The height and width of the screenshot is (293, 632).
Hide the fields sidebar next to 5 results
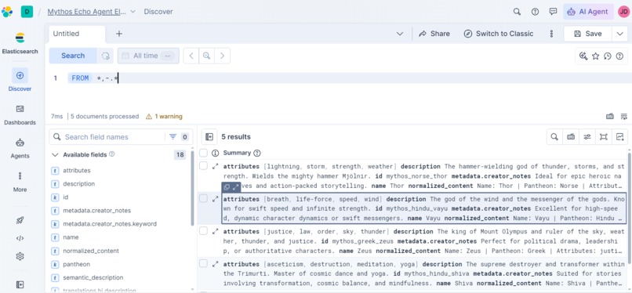coord(209,137)
